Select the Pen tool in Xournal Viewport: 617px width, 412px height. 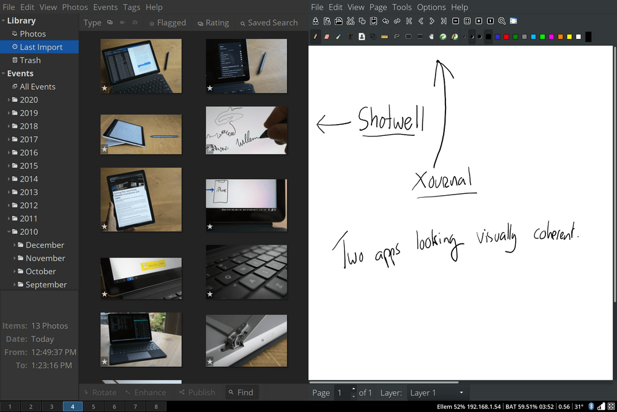click(x=315, y=36)
